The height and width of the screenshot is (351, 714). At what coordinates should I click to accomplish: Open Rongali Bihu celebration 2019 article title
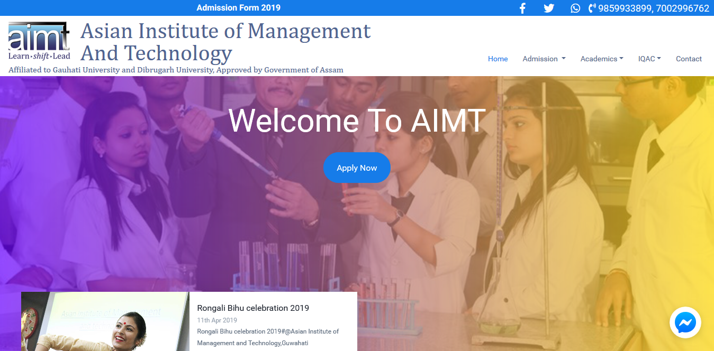click(x=253, y=308)
